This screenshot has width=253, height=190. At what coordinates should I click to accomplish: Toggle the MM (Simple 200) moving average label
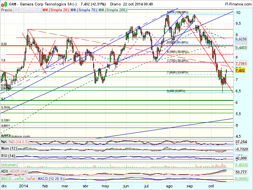[x=112, y=10]
